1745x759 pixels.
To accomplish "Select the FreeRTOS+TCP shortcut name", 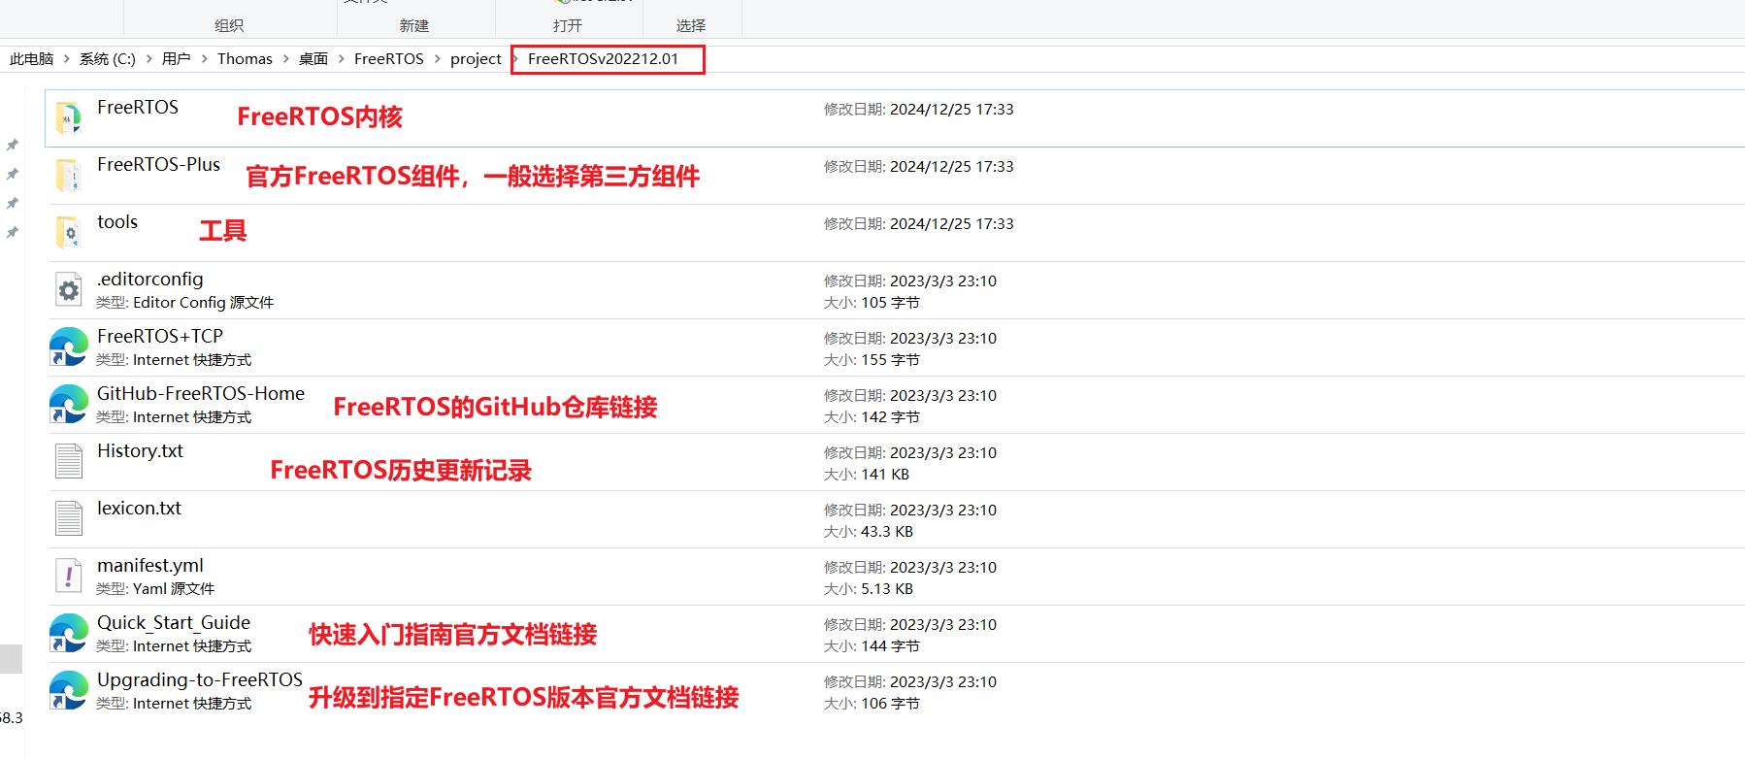I will 160,337.
